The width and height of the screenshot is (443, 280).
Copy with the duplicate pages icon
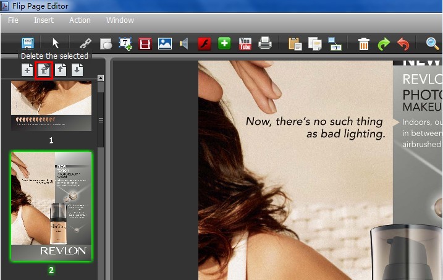(x=315, y=44)
